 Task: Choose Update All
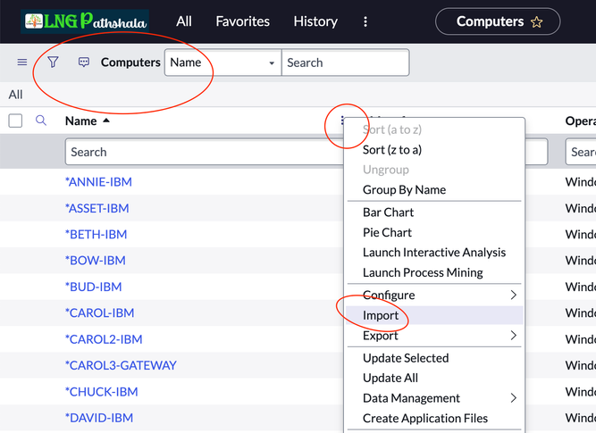click(390, 378)
